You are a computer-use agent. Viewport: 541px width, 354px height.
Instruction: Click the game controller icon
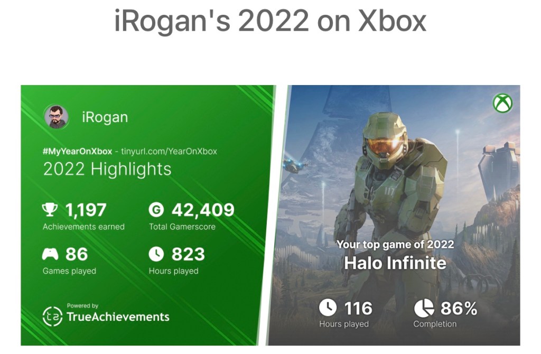coord(50,255)
